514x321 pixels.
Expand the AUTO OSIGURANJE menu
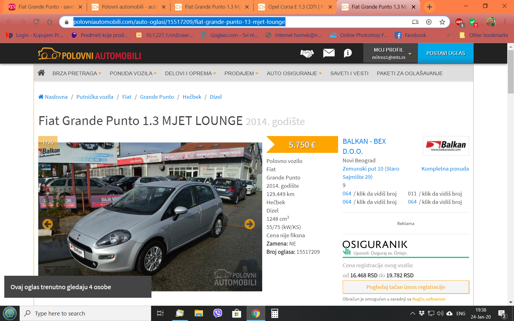(x=294, y=73)
